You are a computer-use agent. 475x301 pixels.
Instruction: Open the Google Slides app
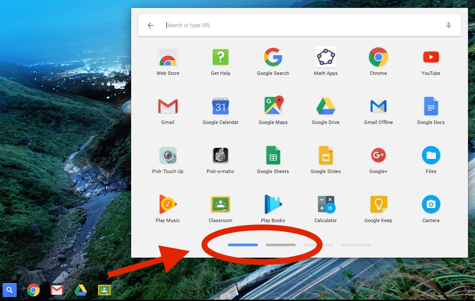(325, 155)
